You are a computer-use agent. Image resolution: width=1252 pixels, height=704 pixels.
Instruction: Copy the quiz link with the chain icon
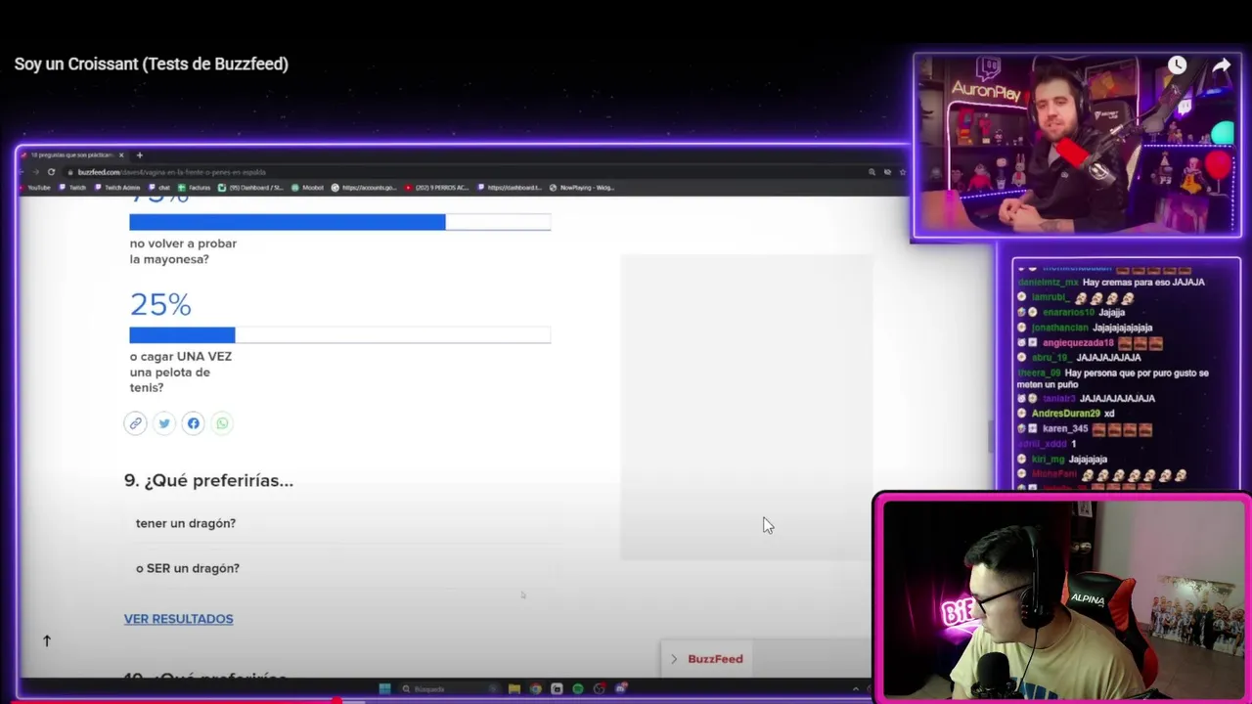[135, 423]
